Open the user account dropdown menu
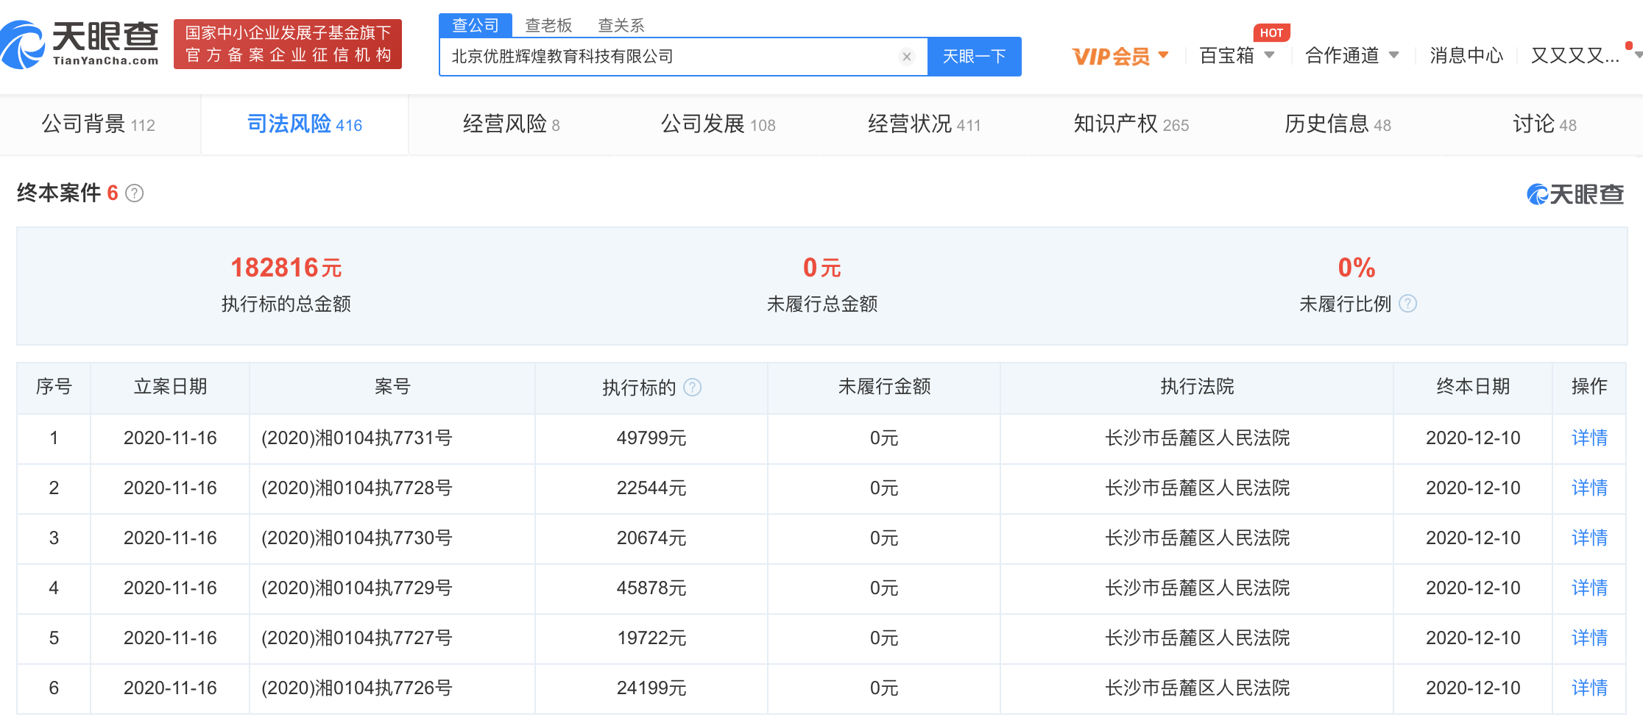The image size is (1643, 728). pos(1583,56)
